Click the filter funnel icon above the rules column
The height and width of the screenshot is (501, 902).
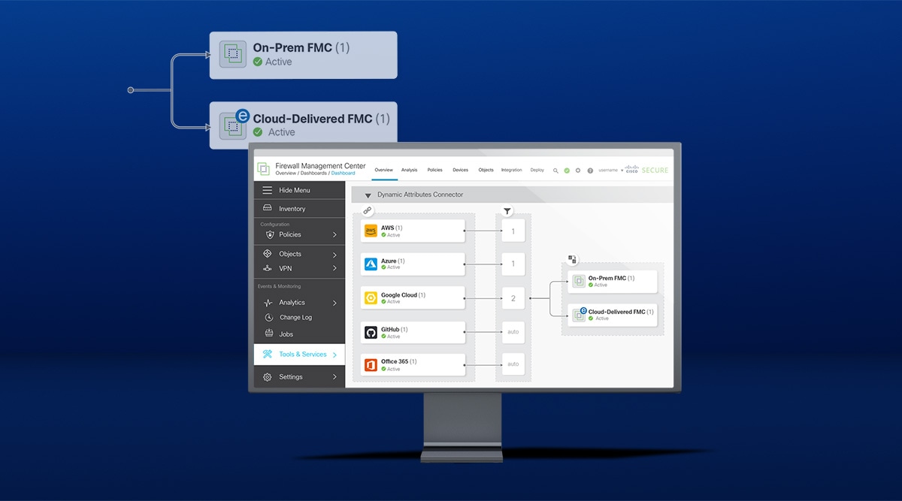pyautogui.click(x=507, y=211)
